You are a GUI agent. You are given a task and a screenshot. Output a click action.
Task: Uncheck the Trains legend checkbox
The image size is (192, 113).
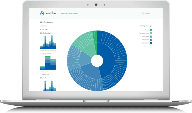(151, 30)
